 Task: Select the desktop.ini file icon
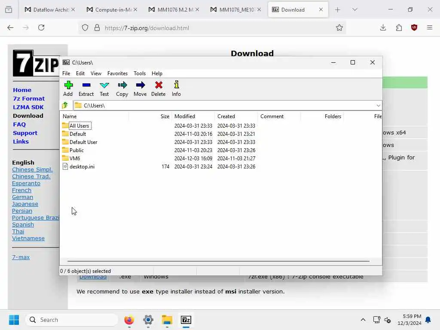[x=65, y=166]
